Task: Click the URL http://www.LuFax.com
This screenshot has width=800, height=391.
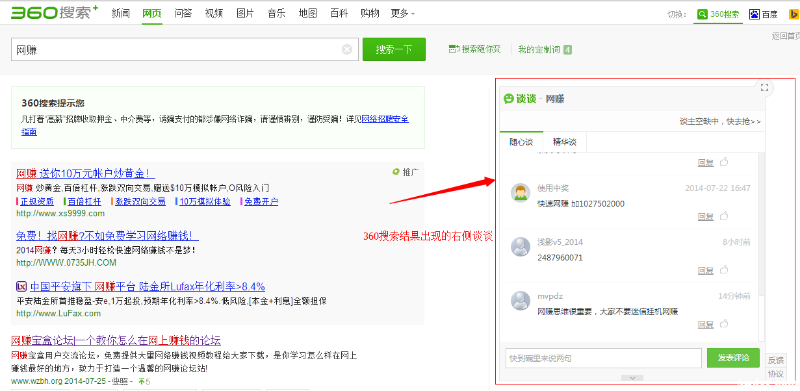Action: point(58,314)
